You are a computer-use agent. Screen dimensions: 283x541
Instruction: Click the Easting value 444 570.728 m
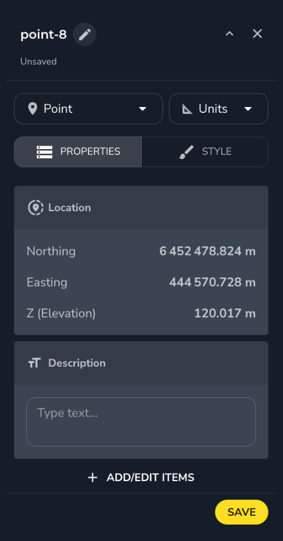click(212, 282)
